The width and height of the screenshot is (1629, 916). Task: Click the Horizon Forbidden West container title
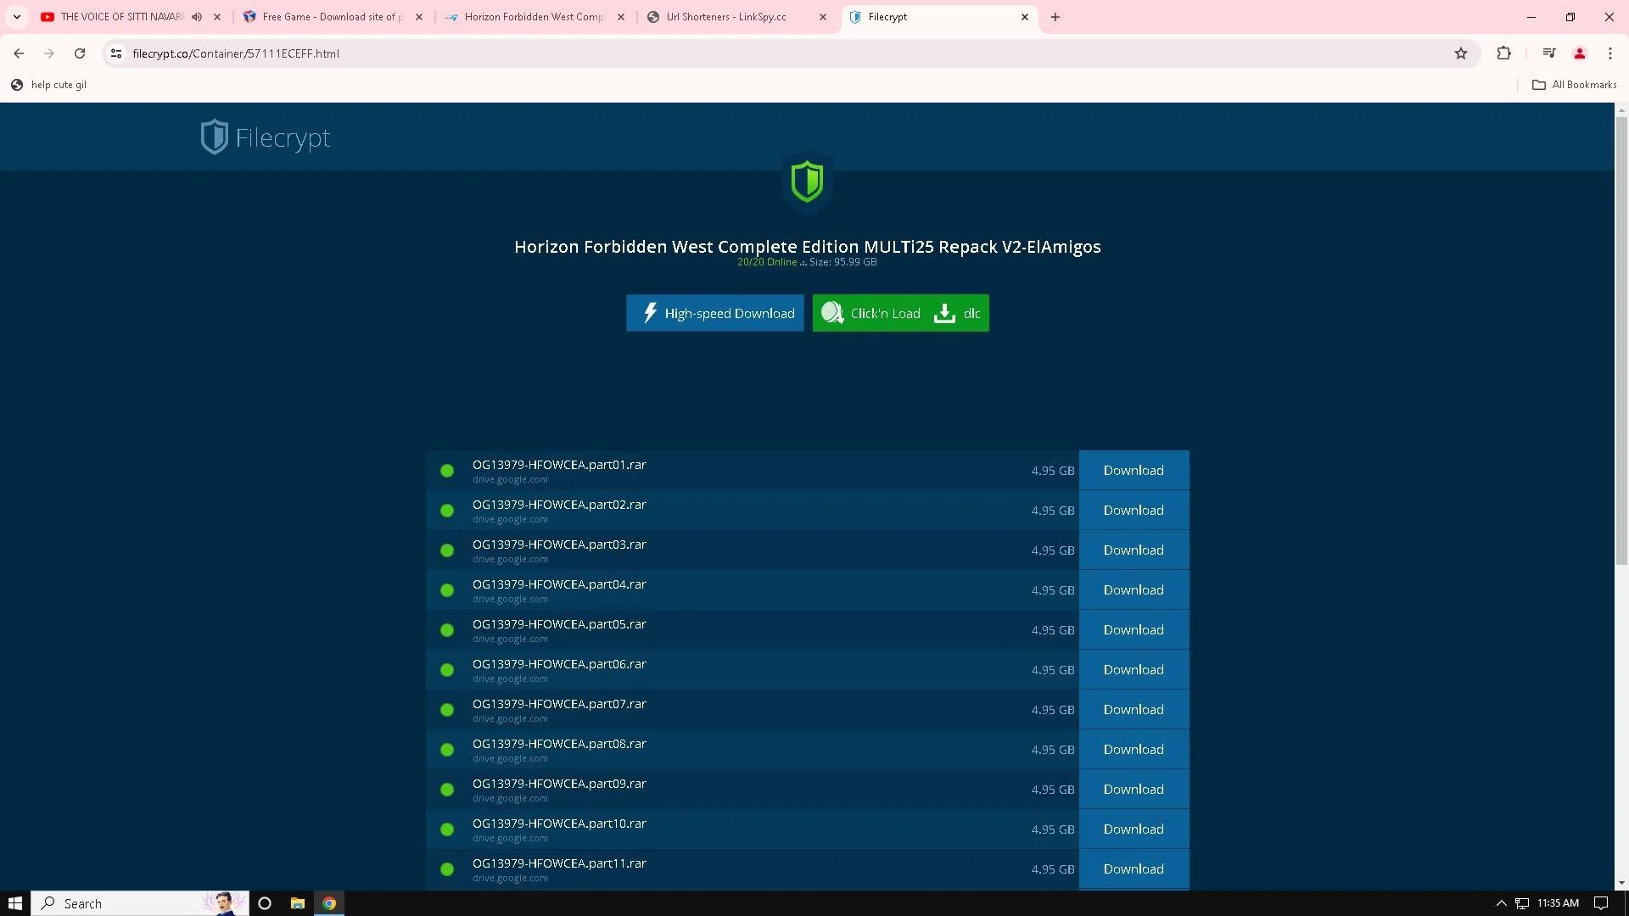click(807, 247)
